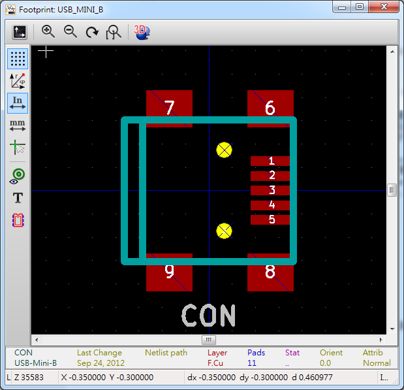Open the footprint display options
404x390 pixels.
(20, 31)
